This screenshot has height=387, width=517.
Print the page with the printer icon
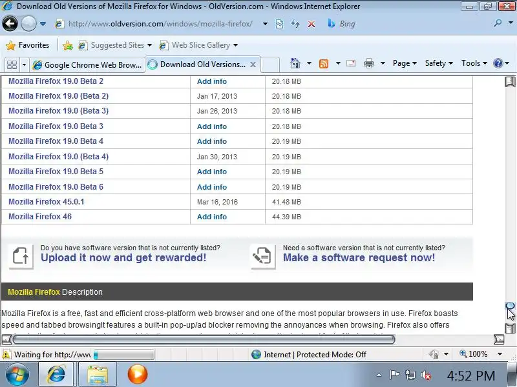pos(368,63)
